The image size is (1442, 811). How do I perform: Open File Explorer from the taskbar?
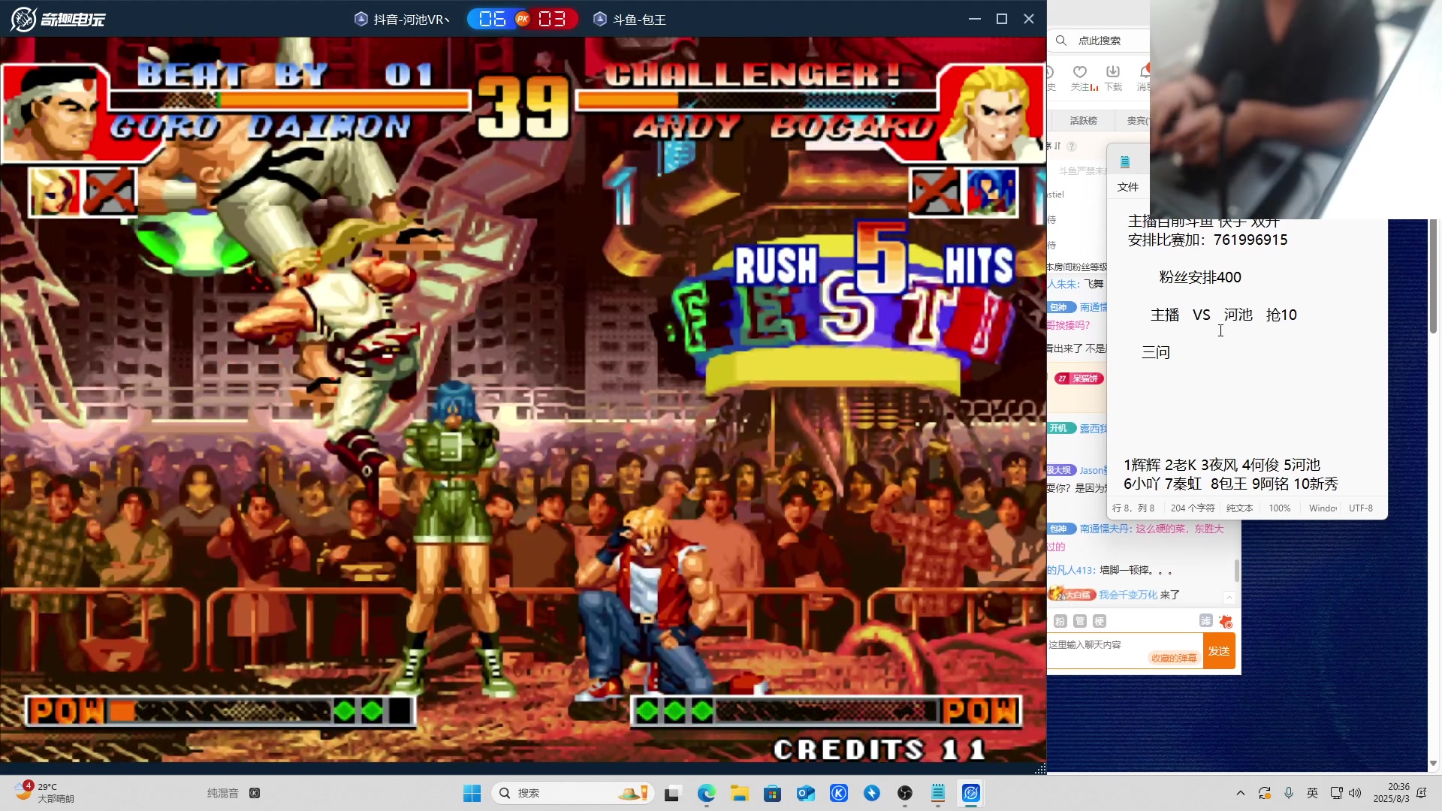click(740, 793)
